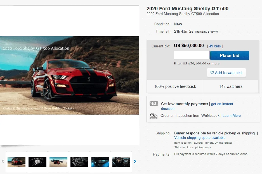262x174 pixels.
Task: Click the 21h 43m 2s time left
Action: point(183,31)
